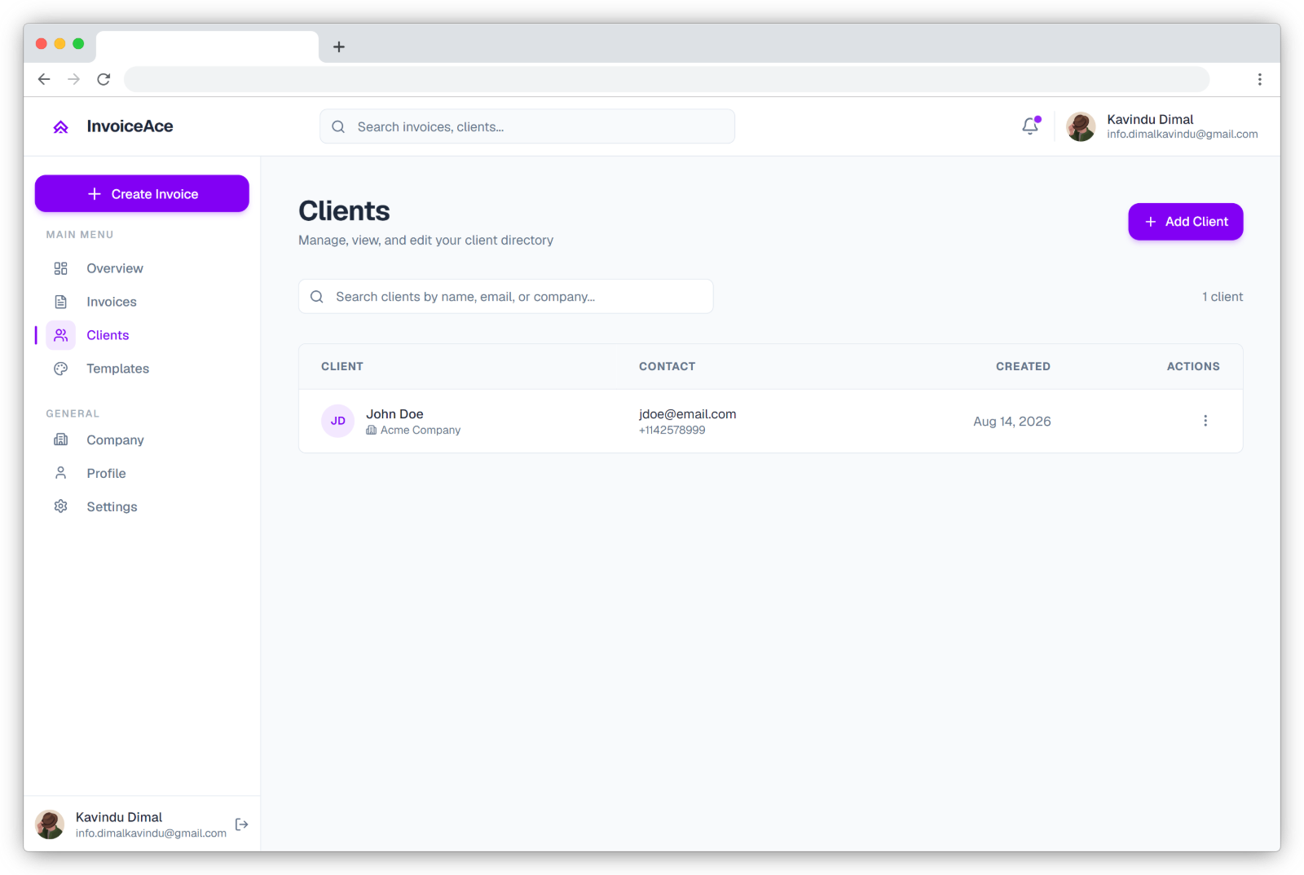Viewport: 1304px width, 875px height.
Task: Click the Settings gear icon
Action: 61,506
